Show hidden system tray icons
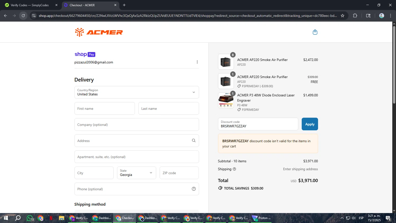 click(342, 218)
